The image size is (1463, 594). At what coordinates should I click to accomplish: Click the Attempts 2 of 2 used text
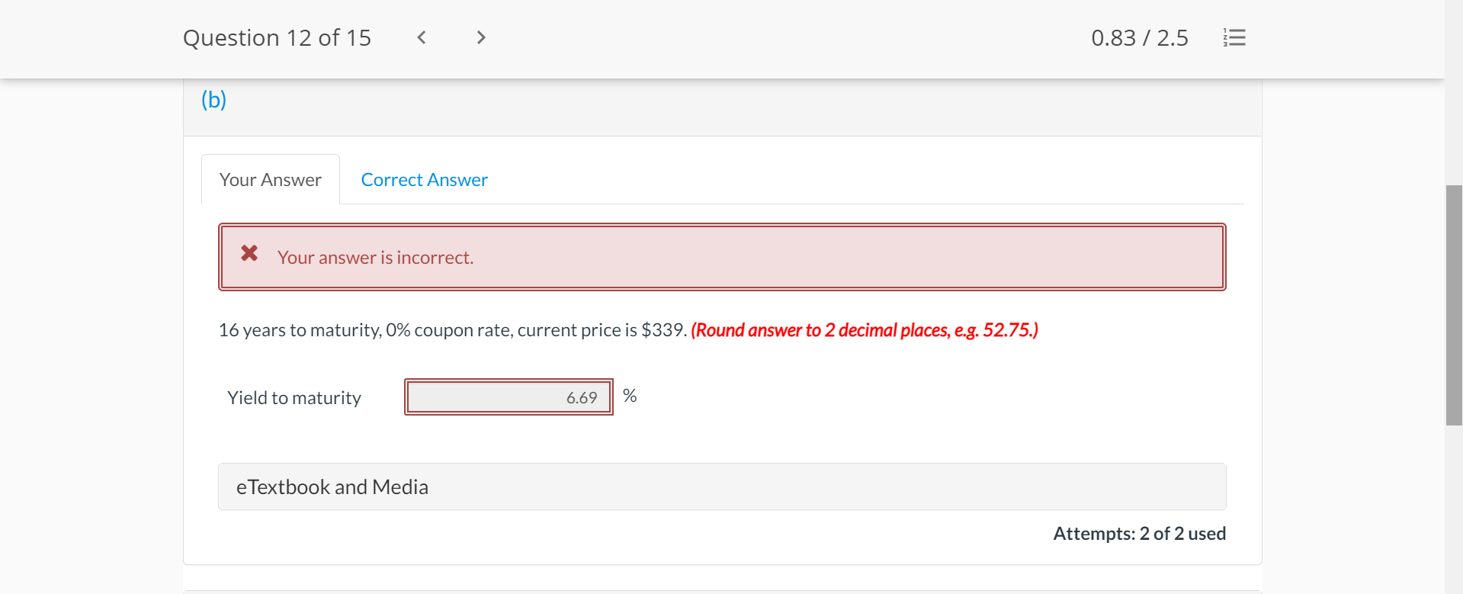tap(1139, 534)
